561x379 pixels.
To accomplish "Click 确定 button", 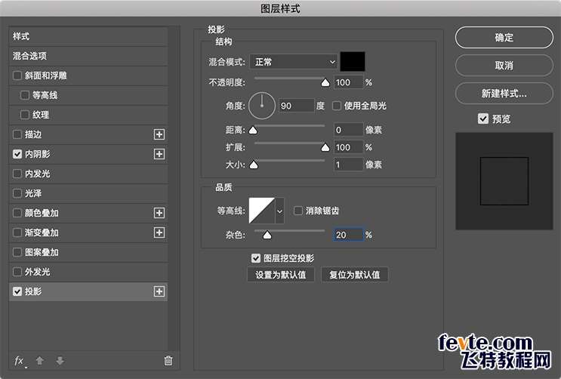I will (504, 37).
